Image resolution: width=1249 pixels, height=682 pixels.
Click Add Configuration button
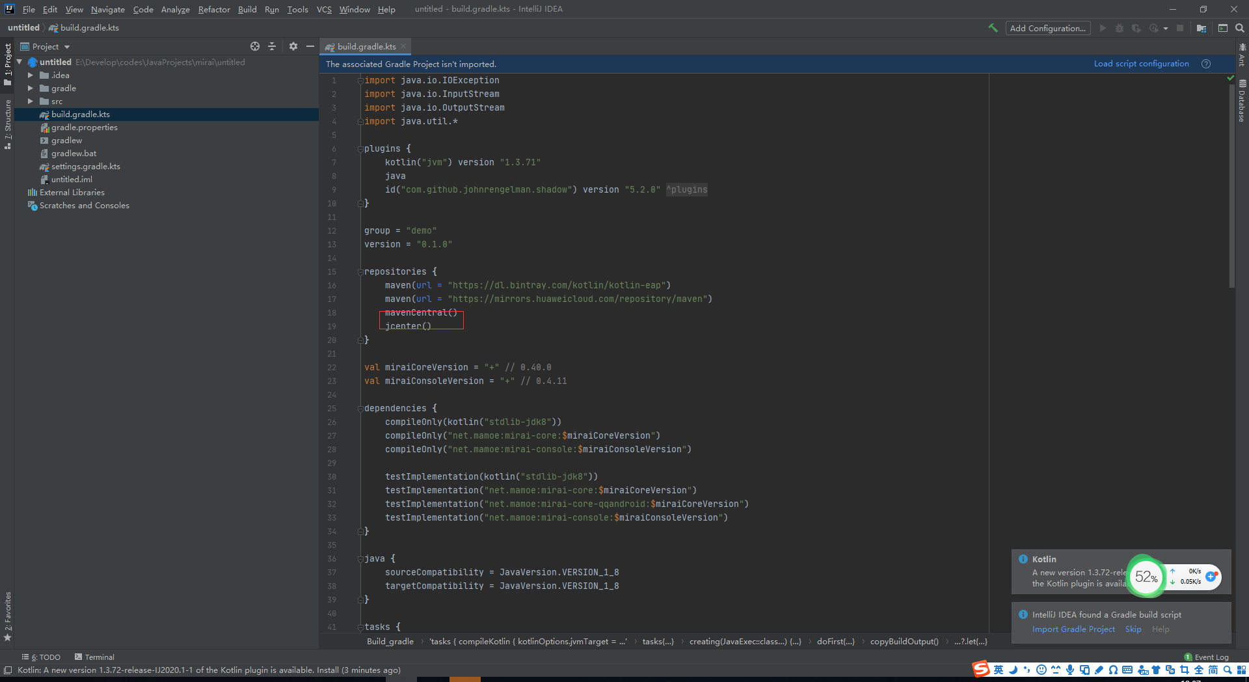1047,28
